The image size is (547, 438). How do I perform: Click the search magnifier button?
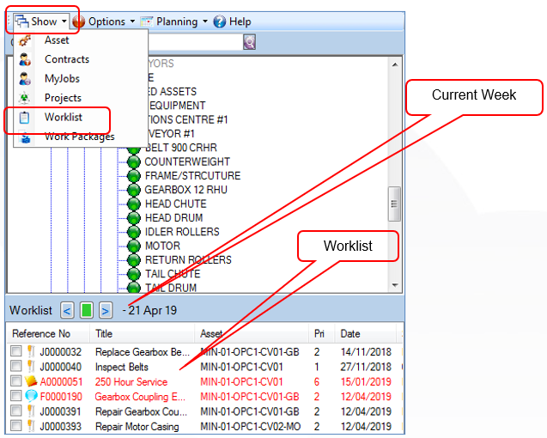tap(249, 42)
